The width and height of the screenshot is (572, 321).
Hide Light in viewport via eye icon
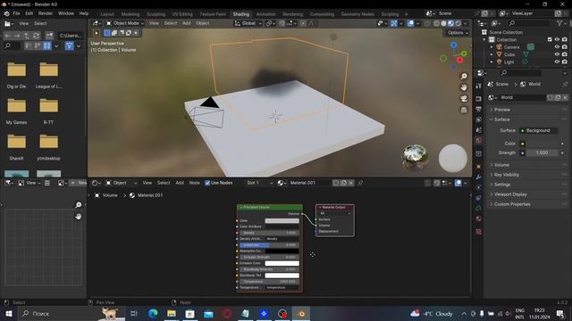coord(557,62)
